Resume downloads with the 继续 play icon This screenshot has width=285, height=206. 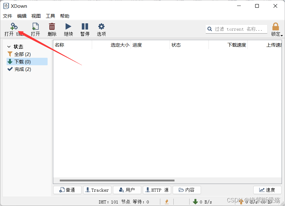coord(68,26)
